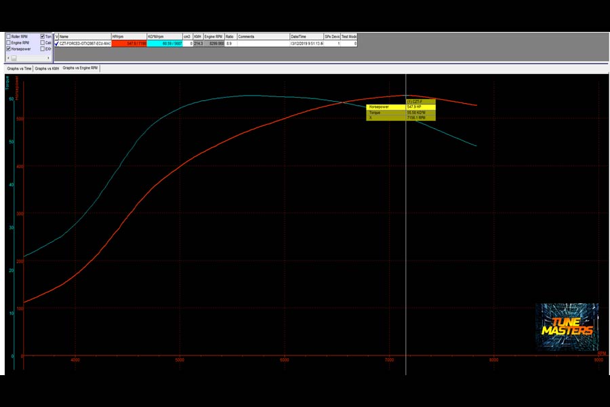Click the red HP/rpm value cell
Viewport: 610px width, 407px height.
tap(128, 43)
